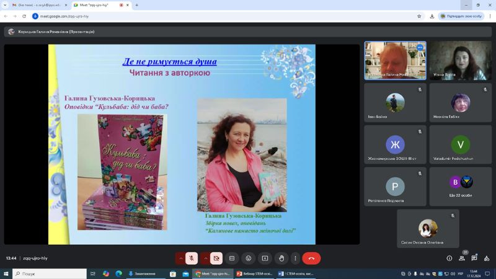Open the Ще 22 особи tile
The image size is (496, 279).
(461, 187)
